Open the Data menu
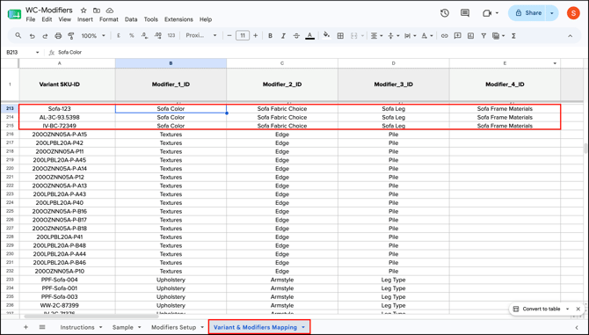Screen dimensions: 589x335 131,19
